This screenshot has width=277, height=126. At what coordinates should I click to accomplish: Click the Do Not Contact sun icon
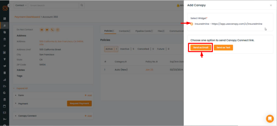point(58,30)
